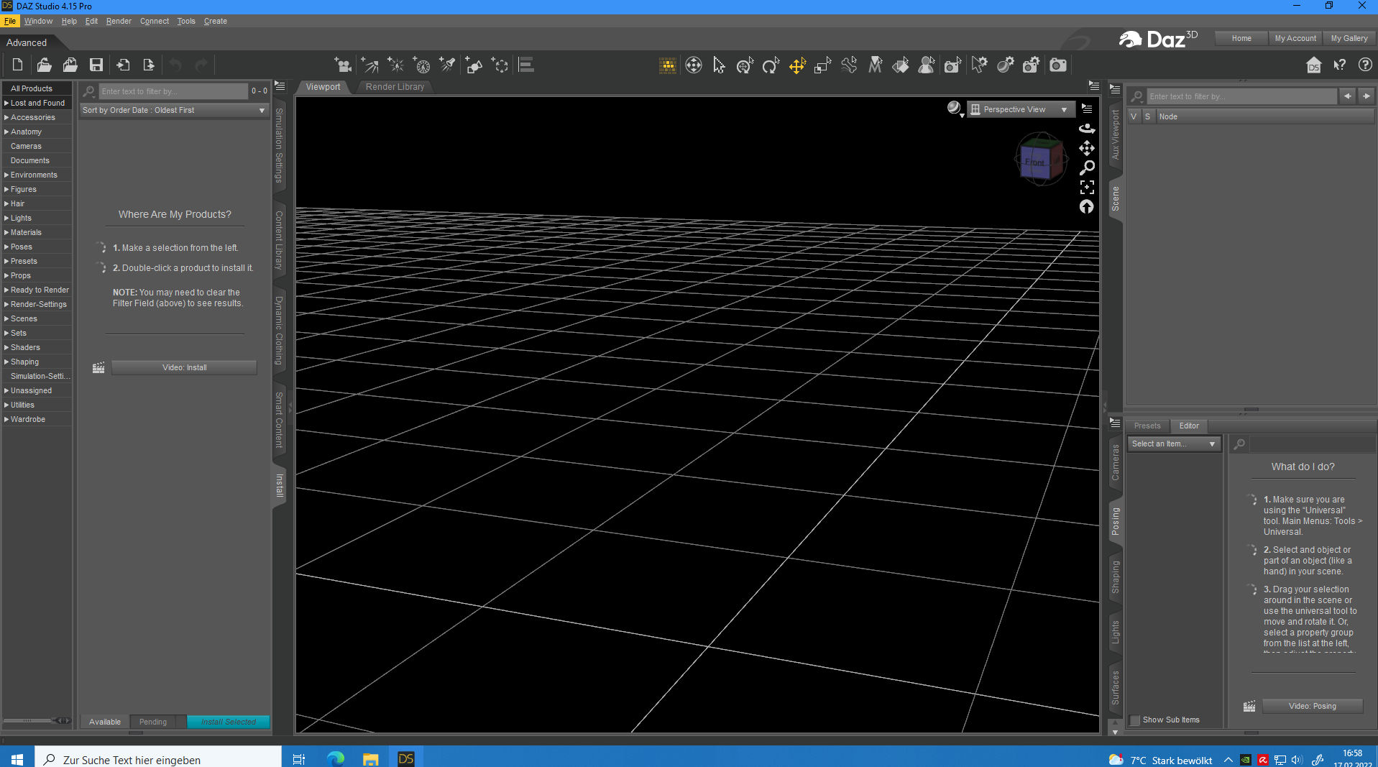1378x767 pixels.
Task: Click the Video: Install button
Action: (x=184, y=367)
